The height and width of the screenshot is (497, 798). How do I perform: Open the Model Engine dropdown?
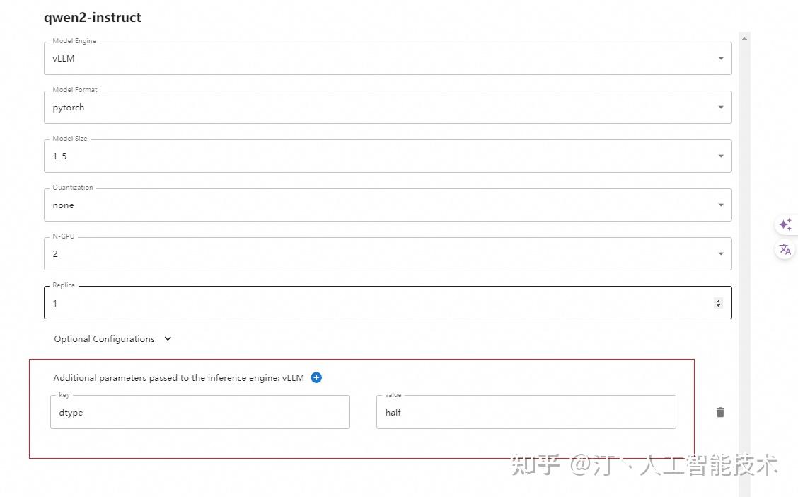720,58
